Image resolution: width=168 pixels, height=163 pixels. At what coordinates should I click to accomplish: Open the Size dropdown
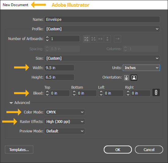tap(102, 58)
